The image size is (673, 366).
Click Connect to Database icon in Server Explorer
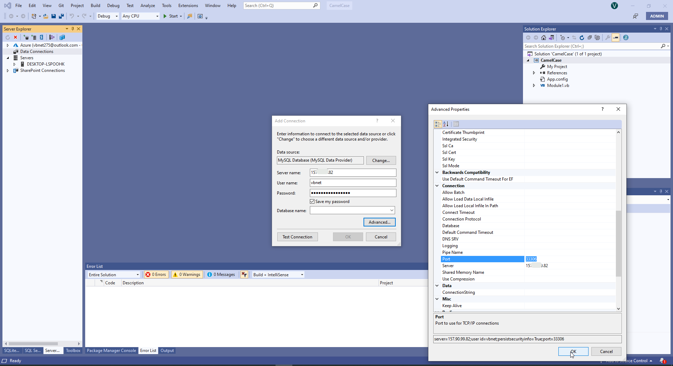pos(26,37)
